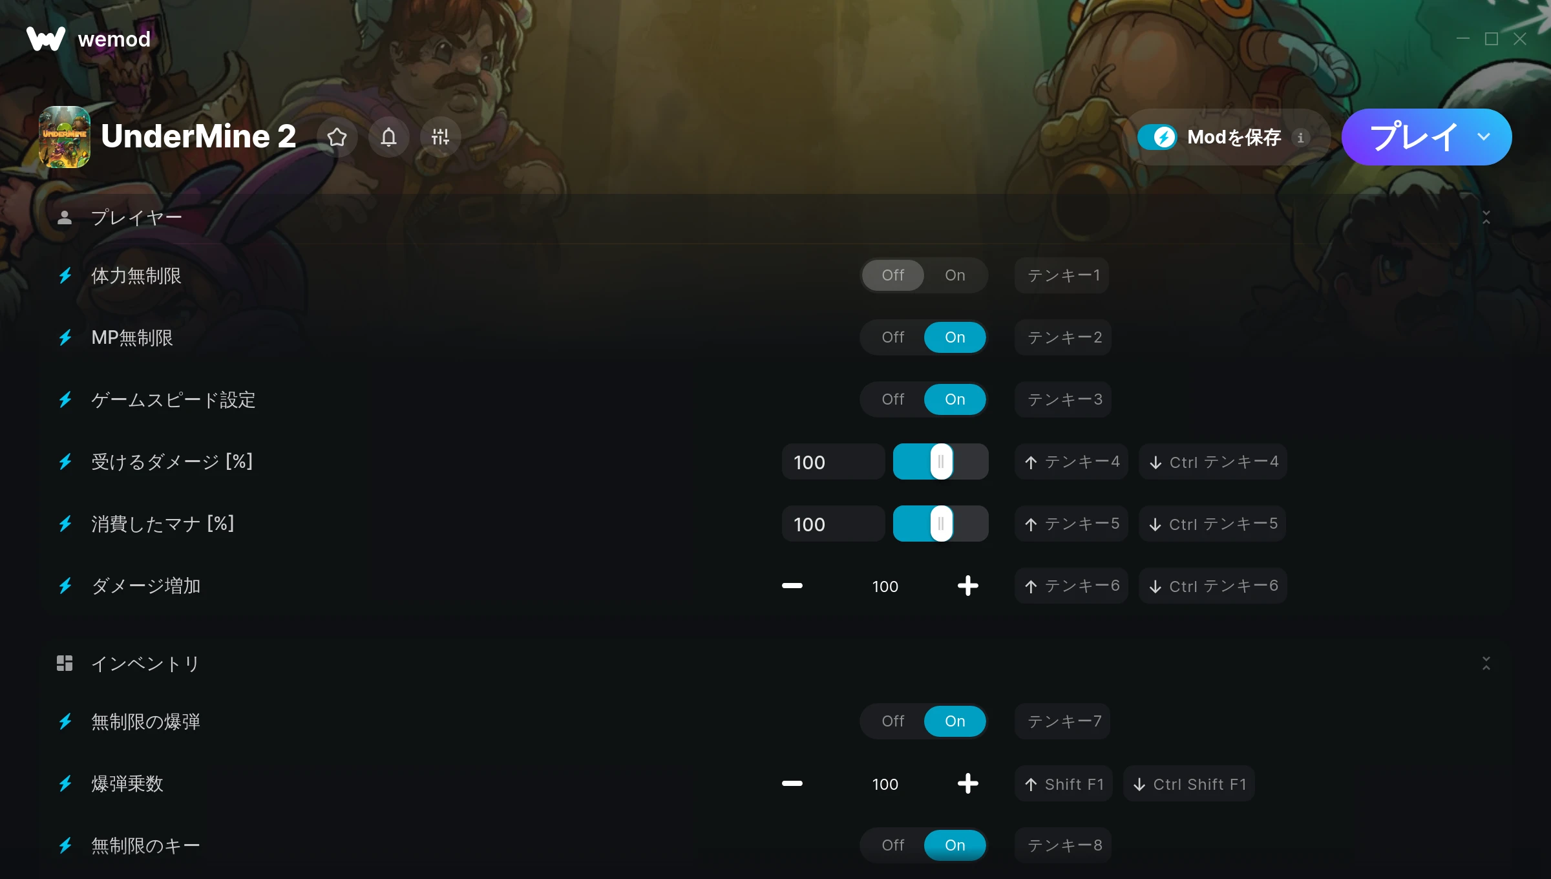Click the favorite star icon
This screenshot has width=1551, height=879.
(337, 137)
